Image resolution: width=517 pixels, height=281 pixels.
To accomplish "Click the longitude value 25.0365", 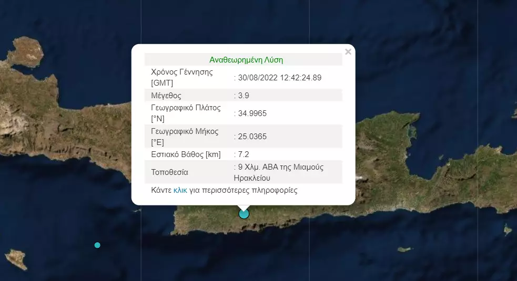I will point(252,137).
